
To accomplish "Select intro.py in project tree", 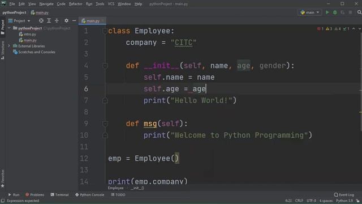I will 28,34.
